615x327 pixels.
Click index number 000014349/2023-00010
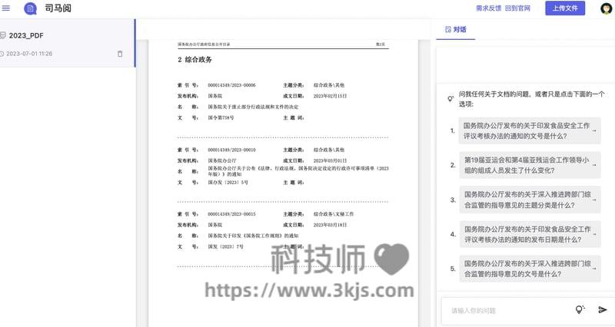coord(231,150)
